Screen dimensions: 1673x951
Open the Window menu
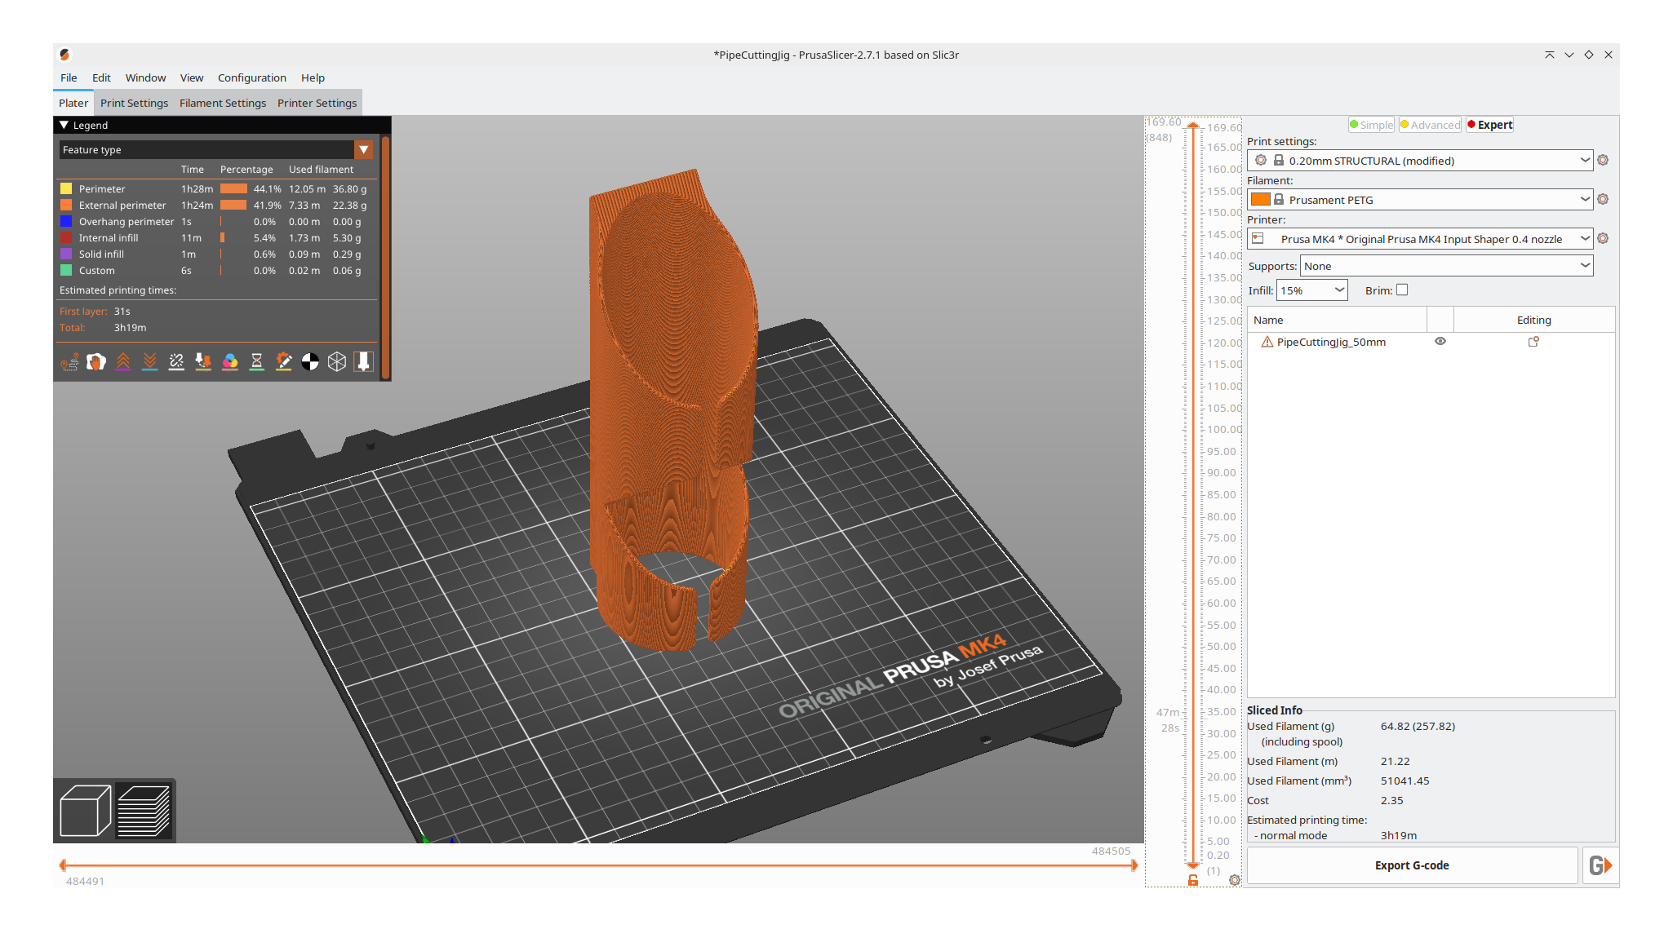pos(145,78)
